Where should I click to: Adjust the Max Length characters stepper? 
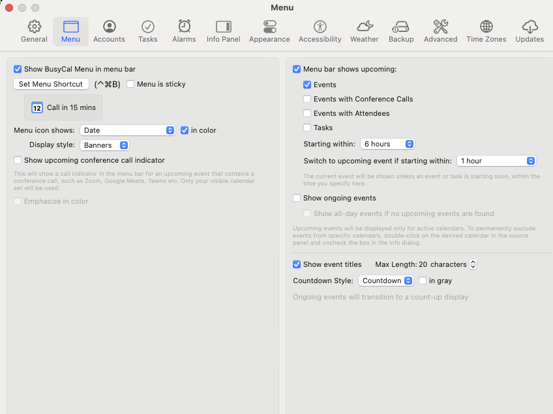pyautogui.click(x=472, y=264)
